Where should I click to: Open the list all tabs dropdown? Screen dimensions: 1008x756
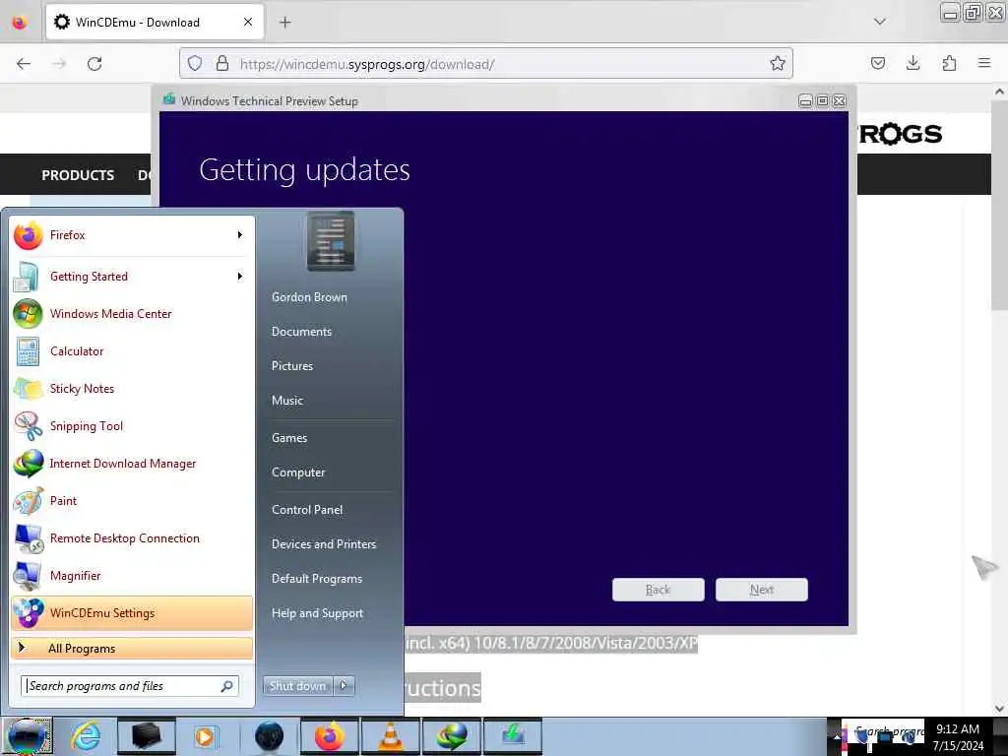(x=880, y=22)
